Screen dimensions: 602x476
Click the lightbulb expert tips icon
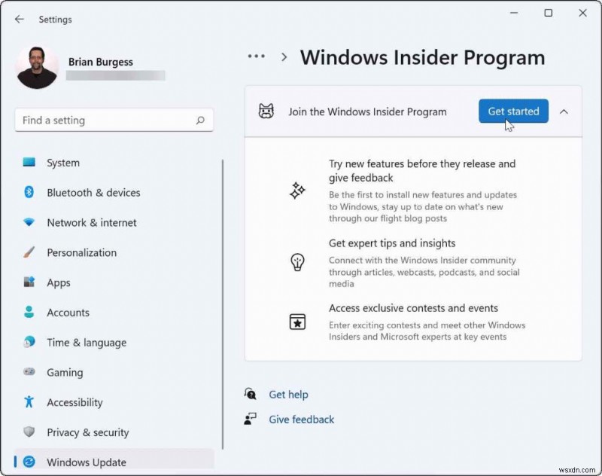coord(297,263)
